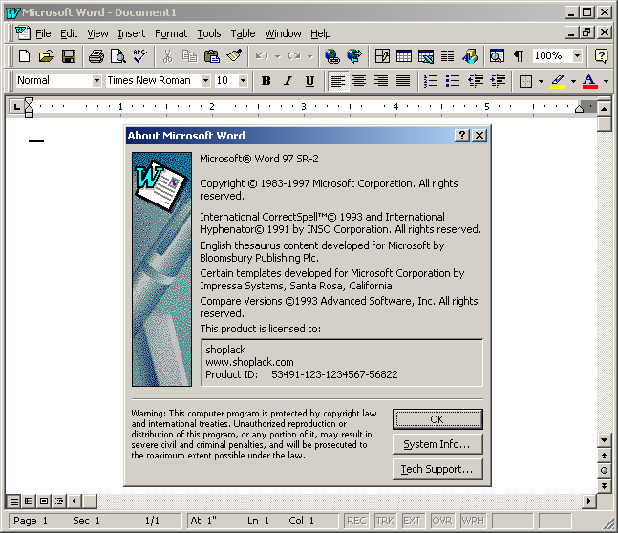This screenshot has height=533, width=618.
Task: Click the Increase Indent icon
Action: click(498, 81)
